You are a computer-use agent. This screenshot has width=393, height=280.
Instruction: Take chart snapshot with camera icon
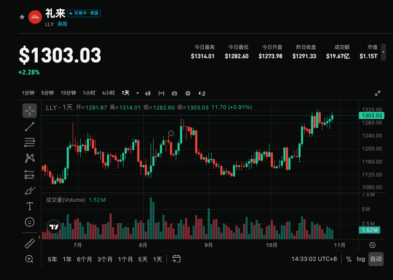point(174,94)
